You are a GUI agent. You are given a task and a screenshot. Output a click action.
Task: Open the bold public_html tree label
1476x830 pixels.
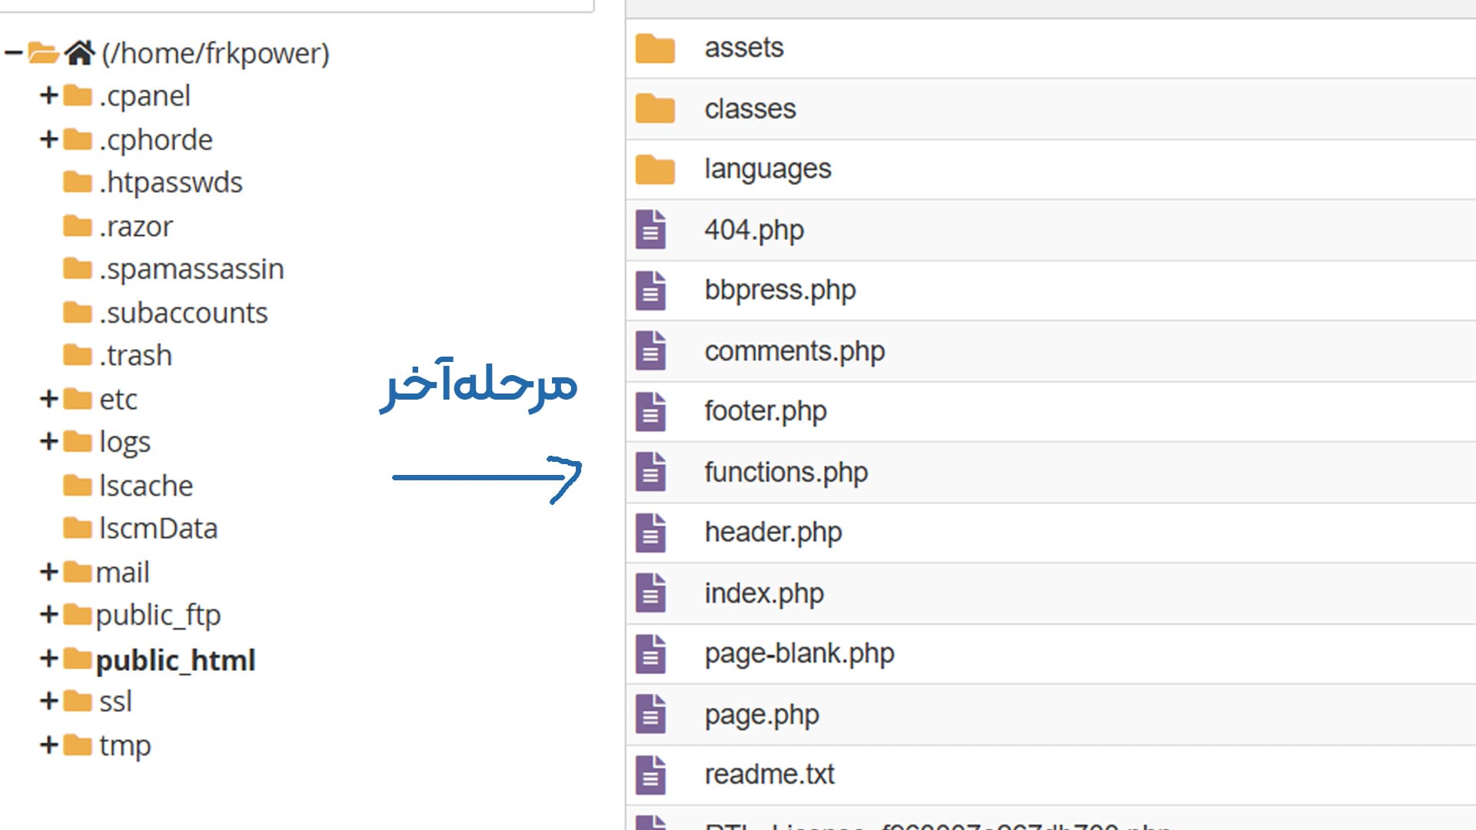(175, 660)
